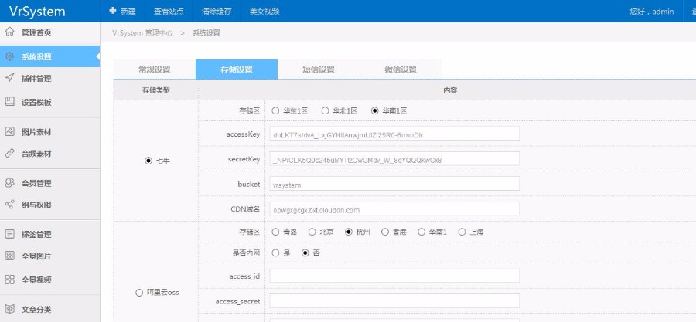Set 是否内网 to 是

coord(275,253)
